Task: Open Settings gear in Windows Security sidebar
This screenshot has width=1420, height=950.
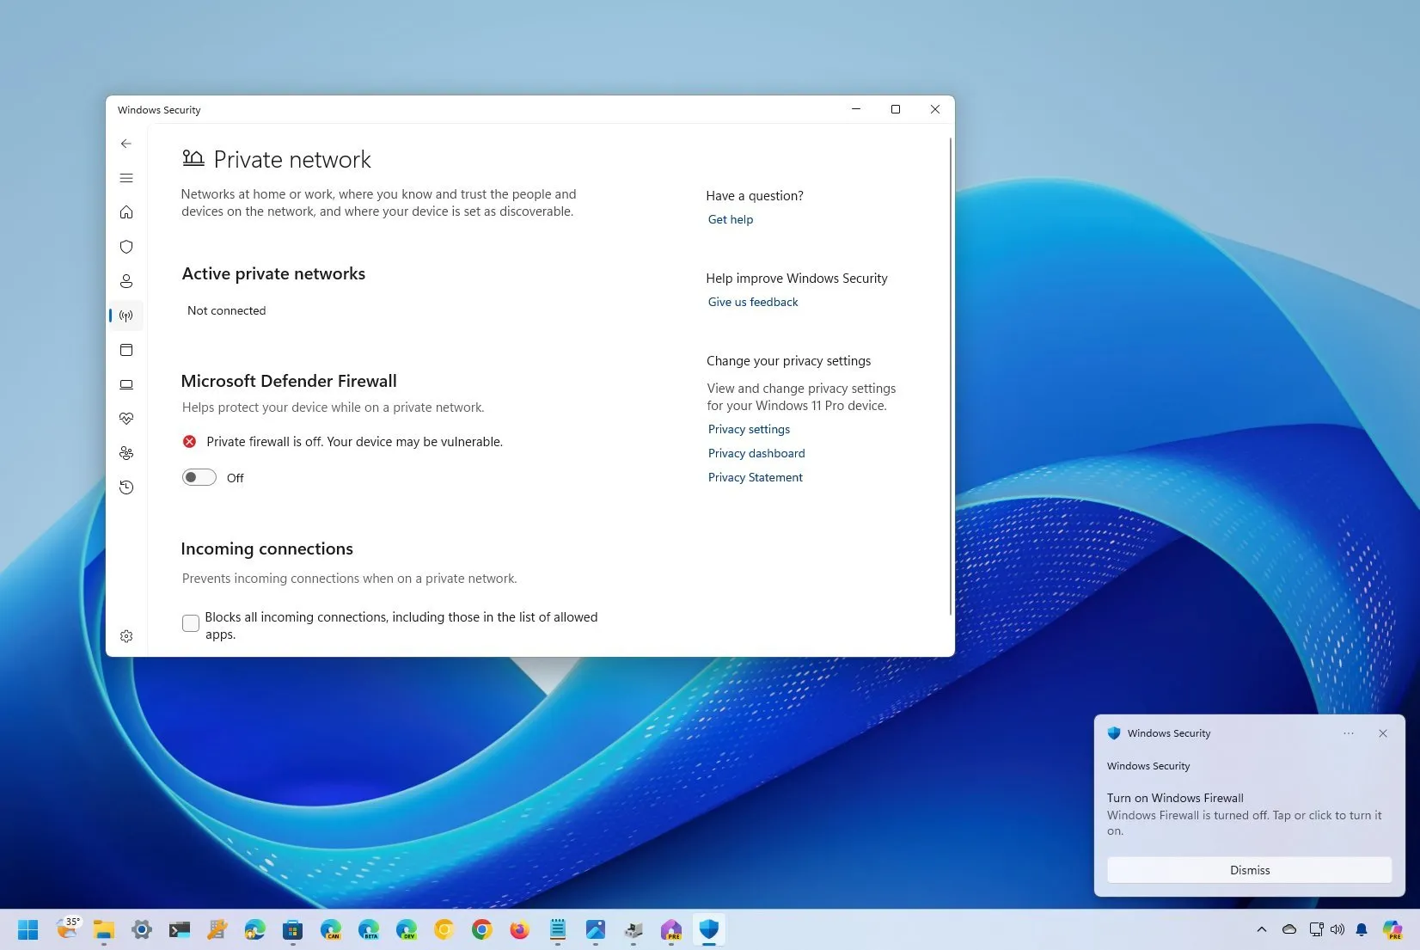Action: pos(126,636)
